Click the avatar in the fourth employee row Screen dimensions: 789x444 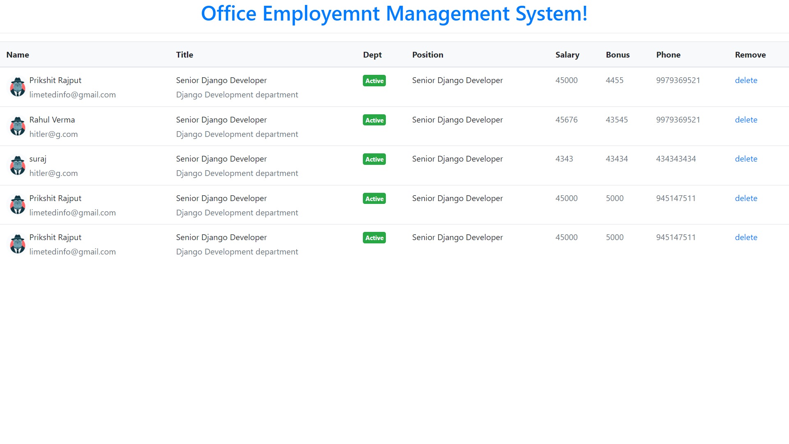[17, 205]
